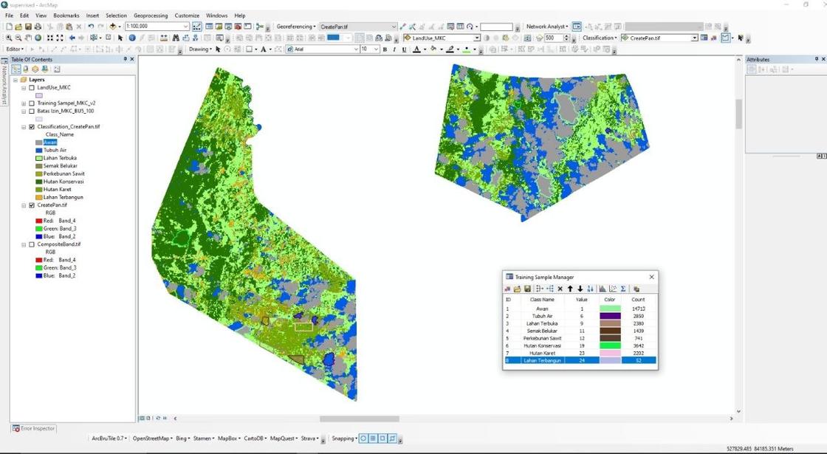Viewport: 827px width, 454px height.
Task: Open the Find binoculars tool
Action: point(176,38)
